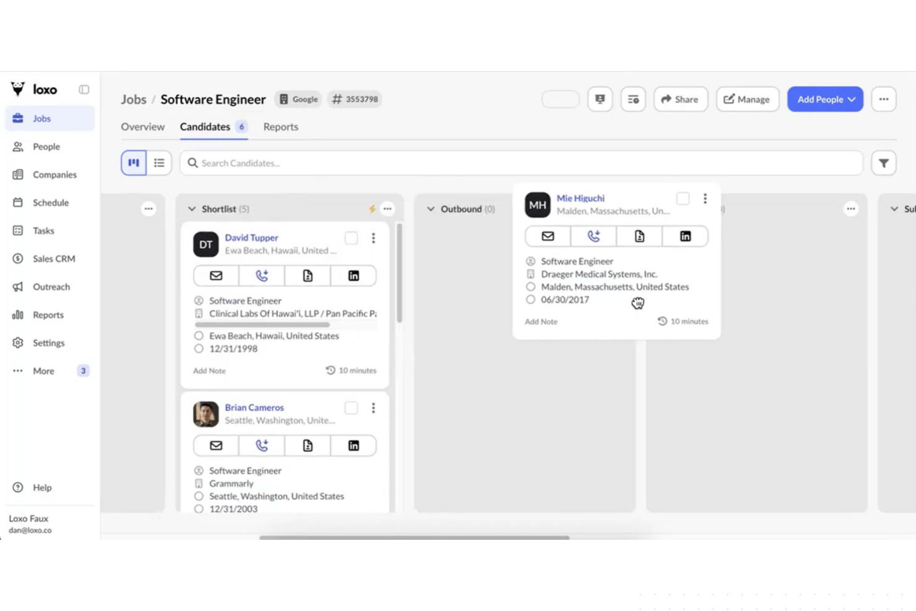Focus the Search Candidates field
This screenshot has height=611, width=916.
tap(521, 163)
